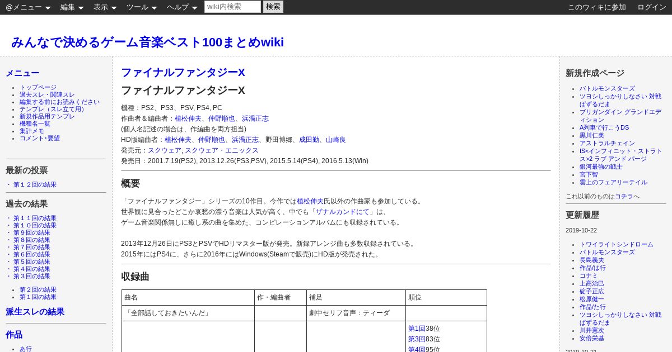This screenshot has width=672, height=352.
Task: Open ブリガンダイン グランドエディション link
Action: click(x=620, y=116)
